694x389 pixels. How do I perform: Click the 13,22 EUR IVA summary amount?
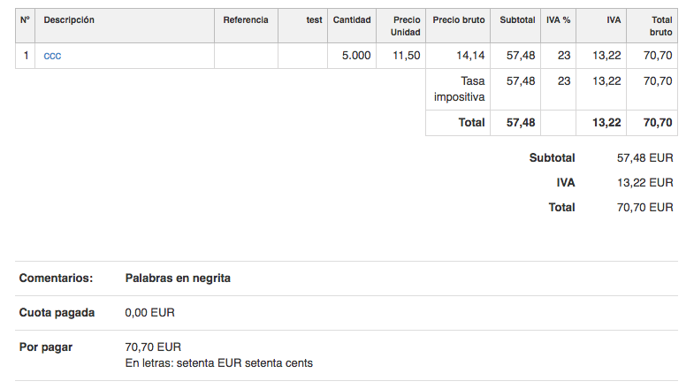coord(644,183)
